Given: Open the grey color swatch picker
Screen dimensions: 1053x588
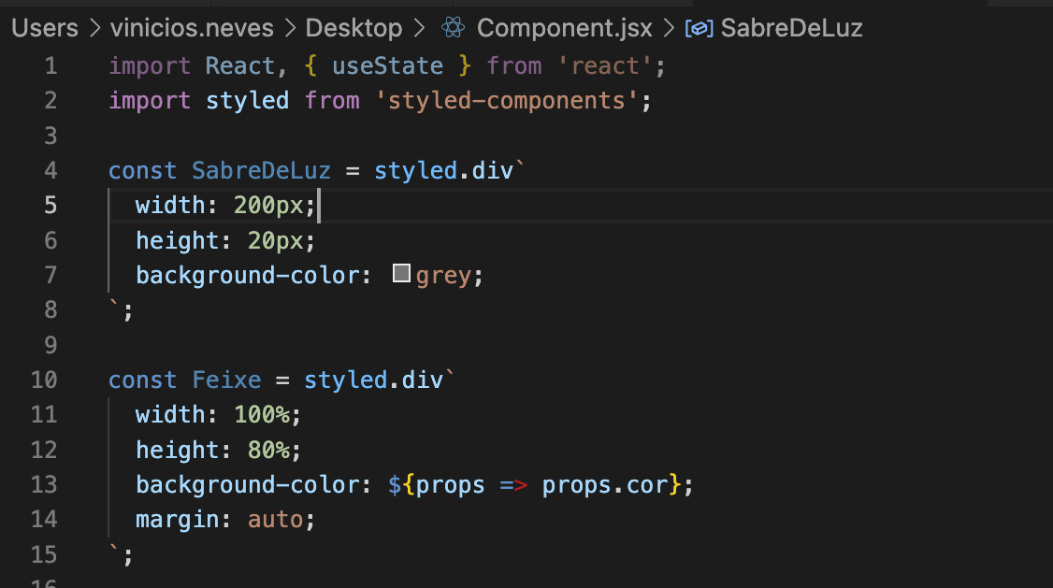Looking at the screenshot, I should click(401, 273).
